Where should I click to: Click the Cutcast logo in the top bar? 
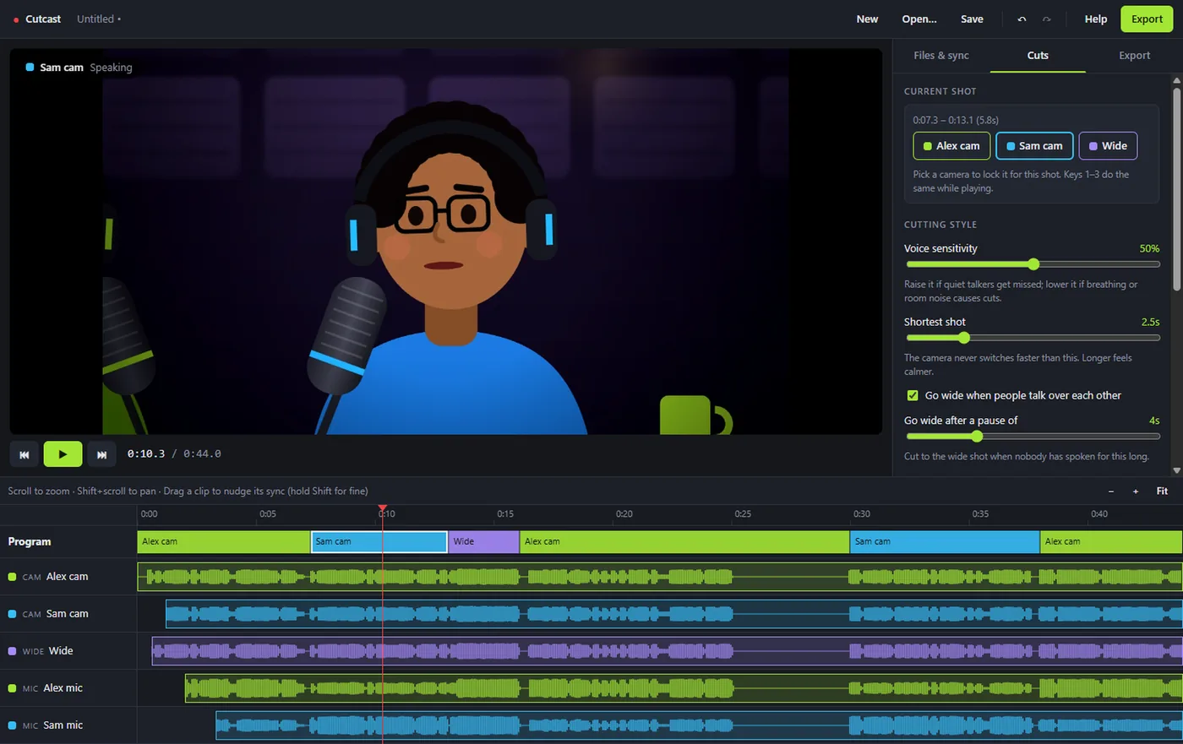click(x=37, y=19)
